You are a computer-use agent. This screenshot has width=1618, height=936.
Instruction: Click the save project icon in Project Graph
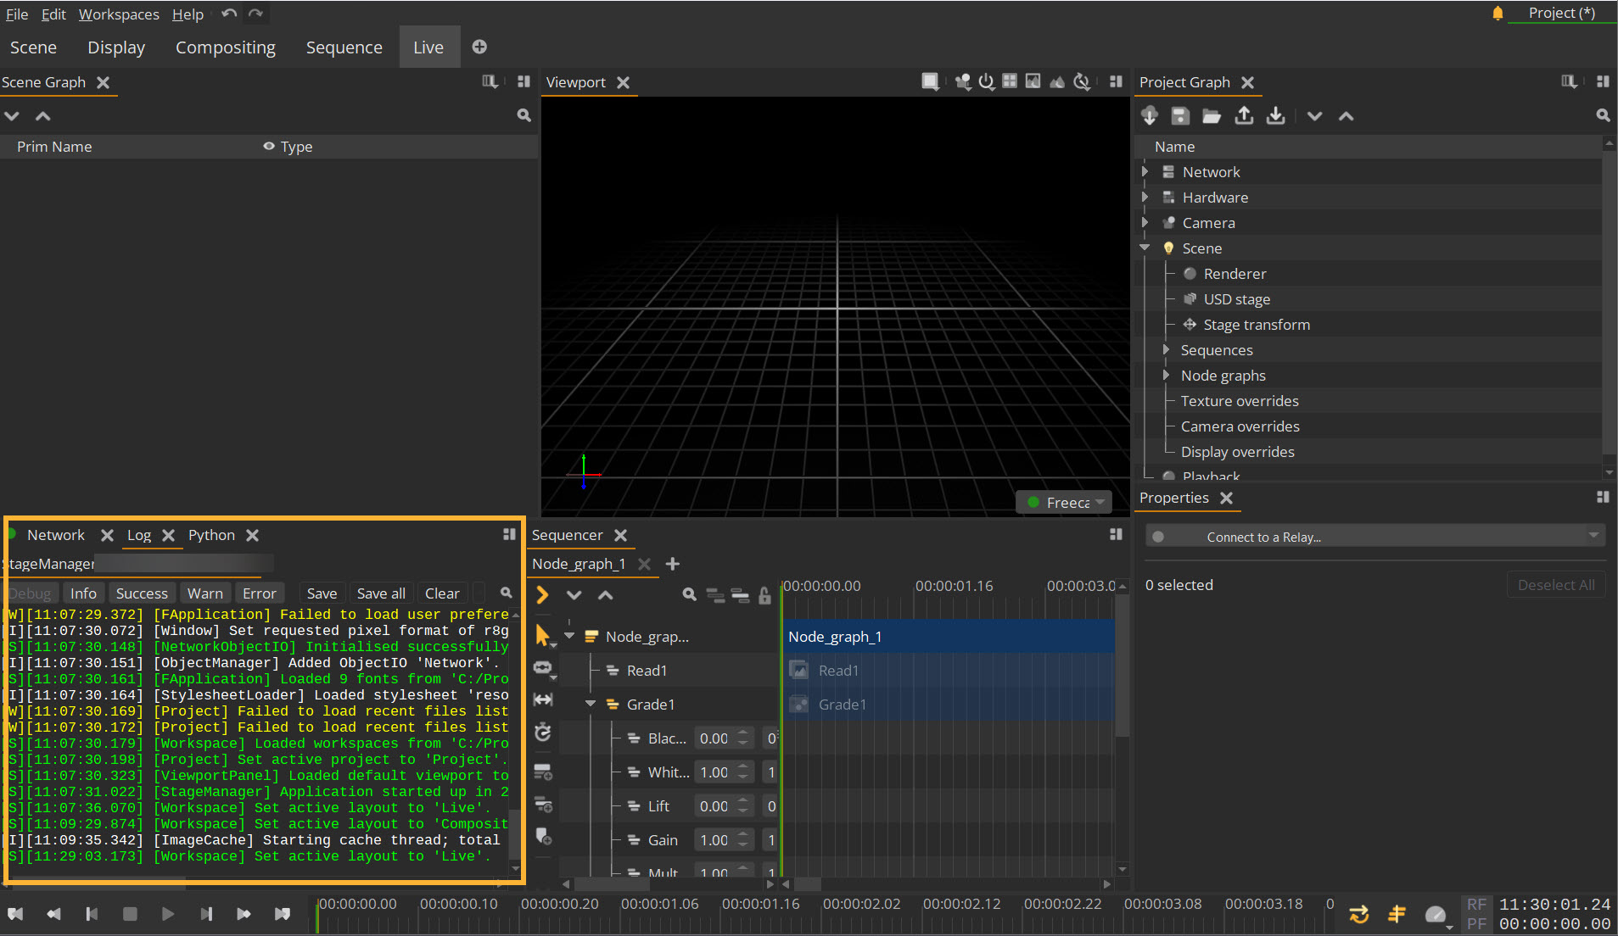pyautogui.click(x=1180, y=116)
